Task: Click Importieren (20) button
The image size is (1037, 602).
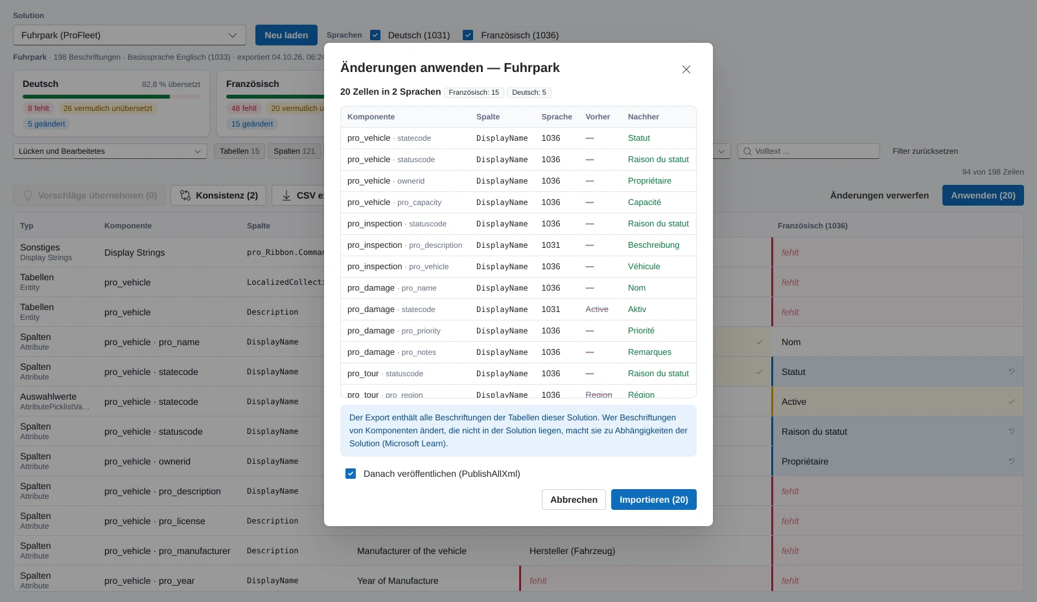Action: pyautogui.click(x=654, y=500)
